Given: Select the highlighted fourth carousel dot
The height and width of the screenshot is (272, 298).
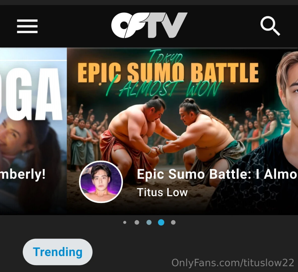Looking at the screenshot, I should pos(161,222).
